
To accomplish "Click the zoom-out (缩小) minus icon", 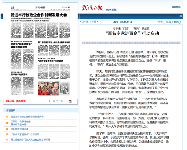I will pos(172,22).
